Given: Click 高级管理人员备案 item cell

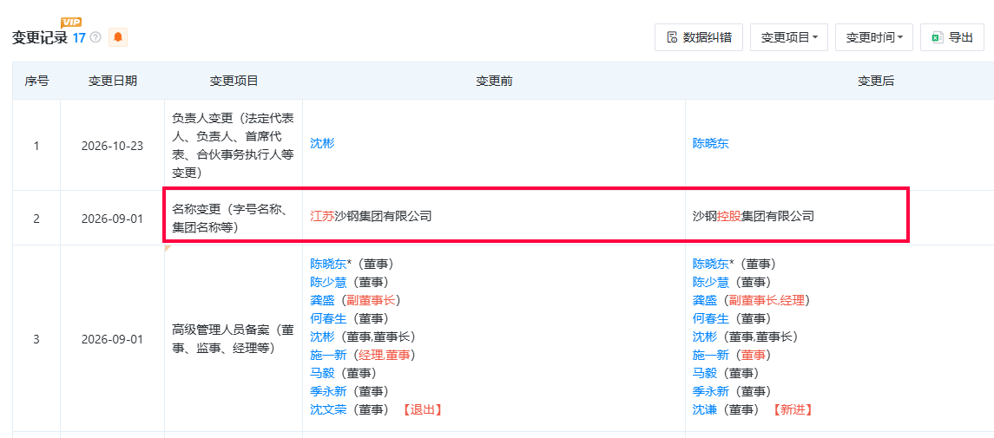Looking at the screenshot, I should 234,338.
